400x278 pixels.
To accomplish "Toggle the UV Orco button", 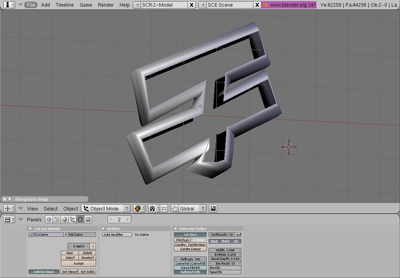I will pos(190,235).
